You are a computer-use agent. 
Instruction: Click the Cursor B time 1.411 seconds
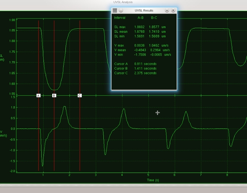(x=145, y=68)
